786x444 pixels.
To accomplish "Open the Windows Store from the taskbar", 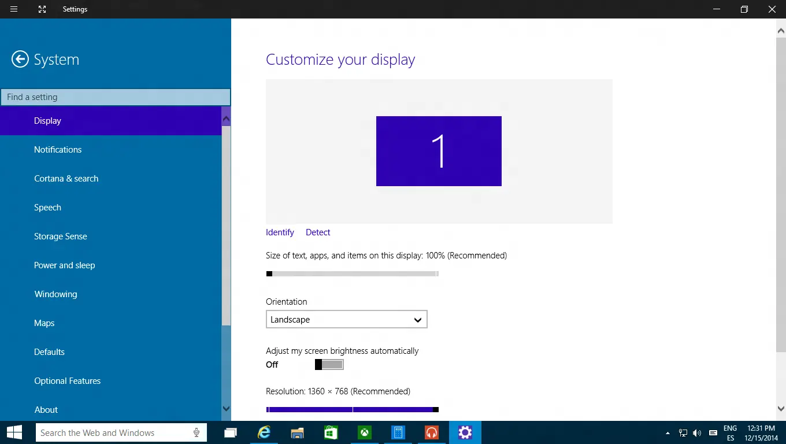I will (x=331, y=432).
